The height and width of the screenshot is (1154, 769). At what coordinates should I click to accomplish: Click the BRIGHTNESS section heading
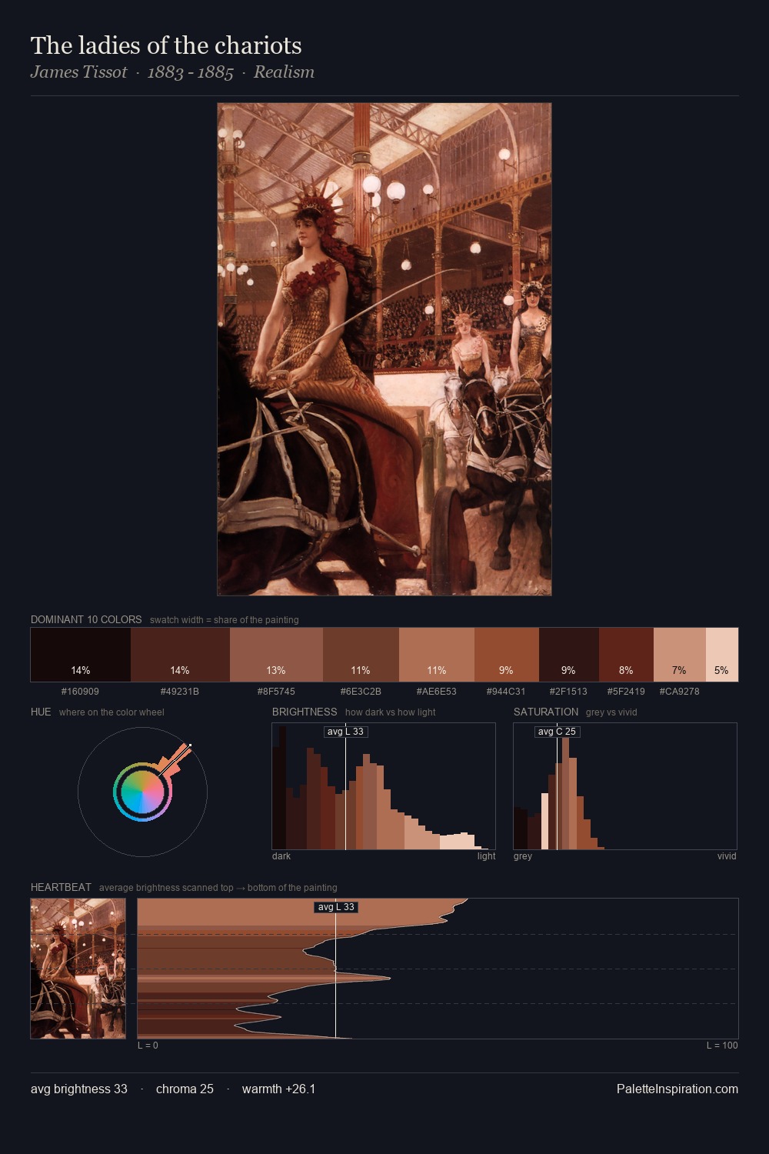pyautogui.click(x=305, y=712)
